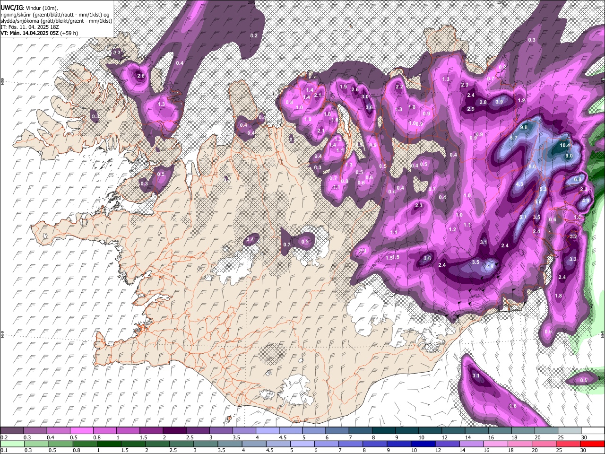Click the 3.3 map value
This screenshot has height=454, width=605.
[x=573, y=259]
